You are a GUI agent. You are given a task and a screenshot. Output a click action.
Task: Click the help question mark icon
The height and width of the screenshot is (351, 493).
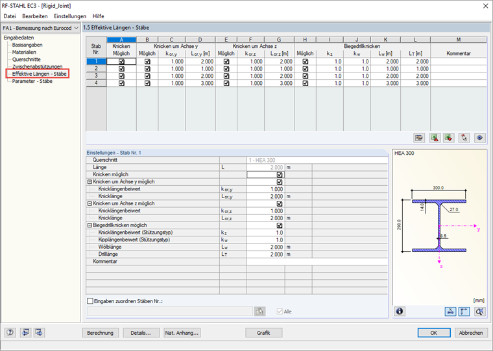pos(10,332)
